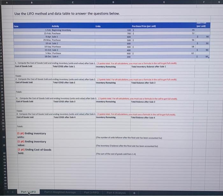Select column F header

(x=204, y=2)
